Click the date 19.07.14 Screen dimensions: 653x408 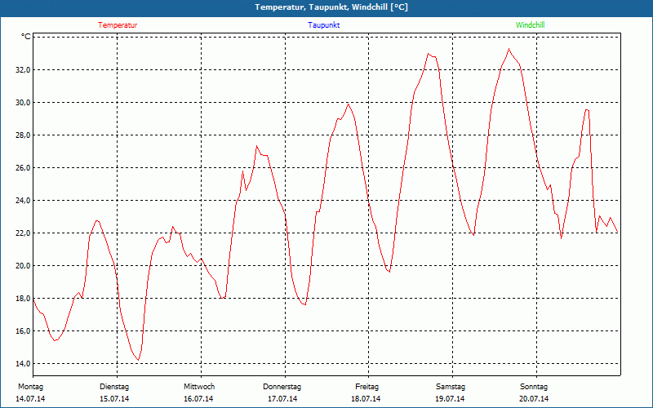point(450,399)
